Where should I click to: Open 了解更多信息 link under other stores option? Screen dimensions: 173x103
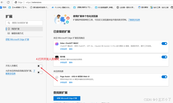pyautogui.click(x=10, y=74)
